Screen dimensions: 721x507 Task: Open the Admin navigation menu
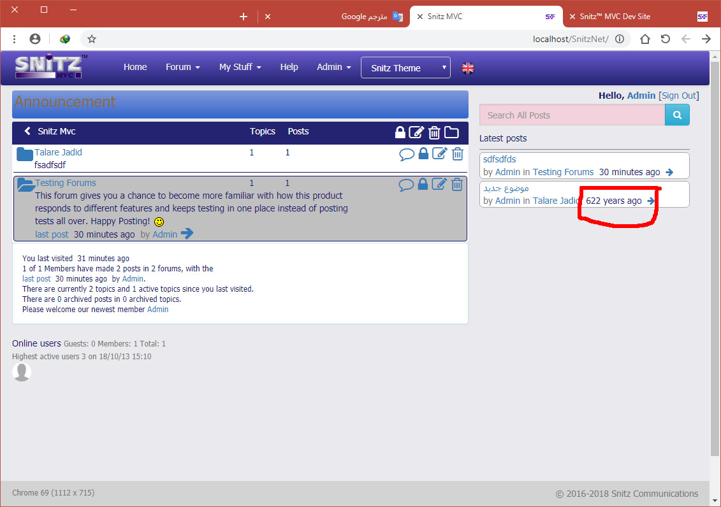pos(333,67)
